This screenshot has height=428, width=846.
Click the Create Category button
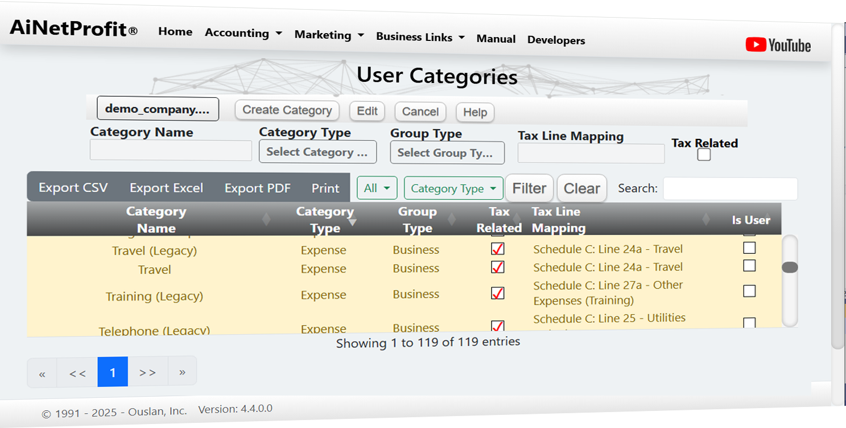pos(287,110)
